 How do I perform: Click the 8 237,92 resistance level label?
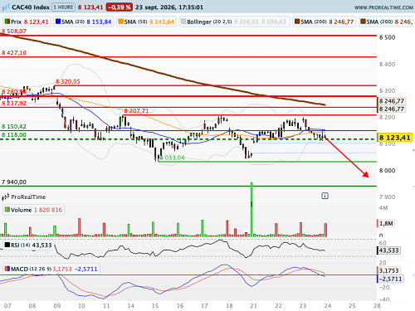coord(14,104)
